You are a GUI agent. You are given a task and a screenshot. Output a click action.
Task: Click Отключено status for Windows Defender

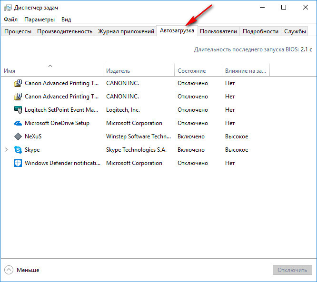point(193,163)
